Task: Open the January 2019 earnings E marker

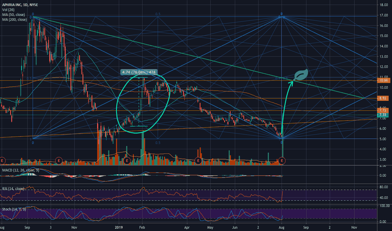Action: (x=127, y=160)
